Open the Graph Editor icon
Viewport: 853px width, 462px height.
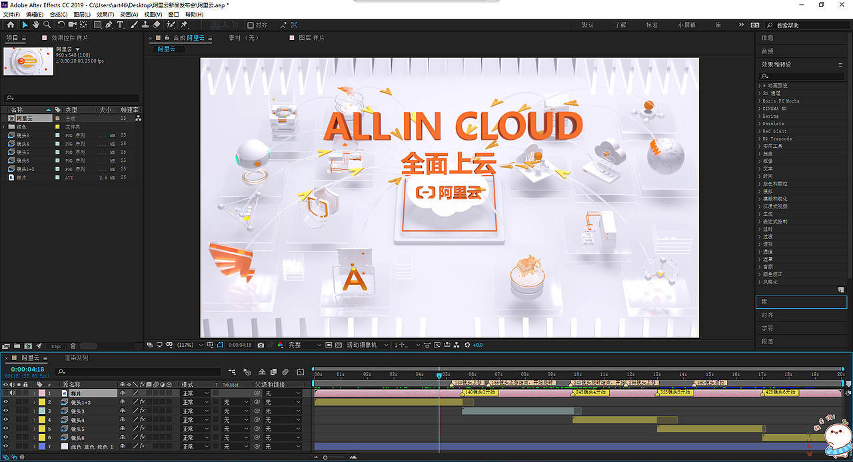(301, 371)
